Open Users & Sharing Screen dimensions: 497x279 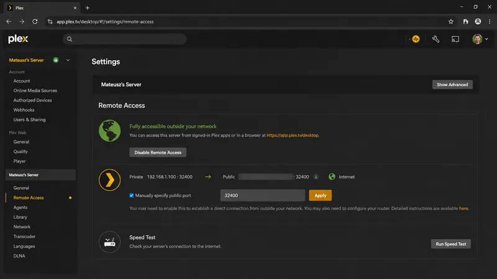pos(29,120)
